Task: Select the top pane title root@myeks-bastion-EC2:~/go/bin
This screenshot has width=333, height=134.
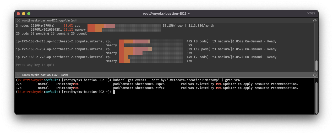Action: coord(50,20)
